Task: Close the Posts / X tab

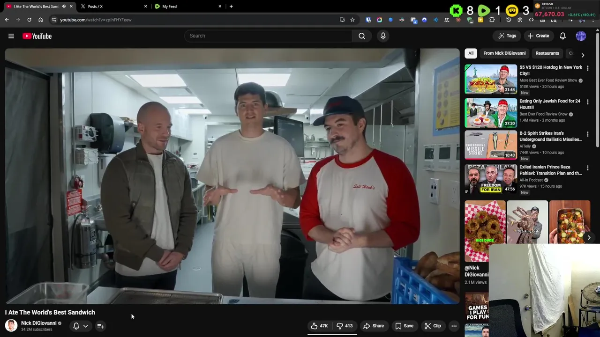Action: click(x=145, y=7)
